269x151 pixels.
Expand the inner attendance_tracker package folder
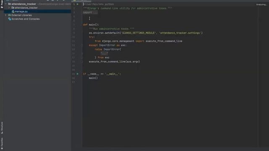pos(9,8)
